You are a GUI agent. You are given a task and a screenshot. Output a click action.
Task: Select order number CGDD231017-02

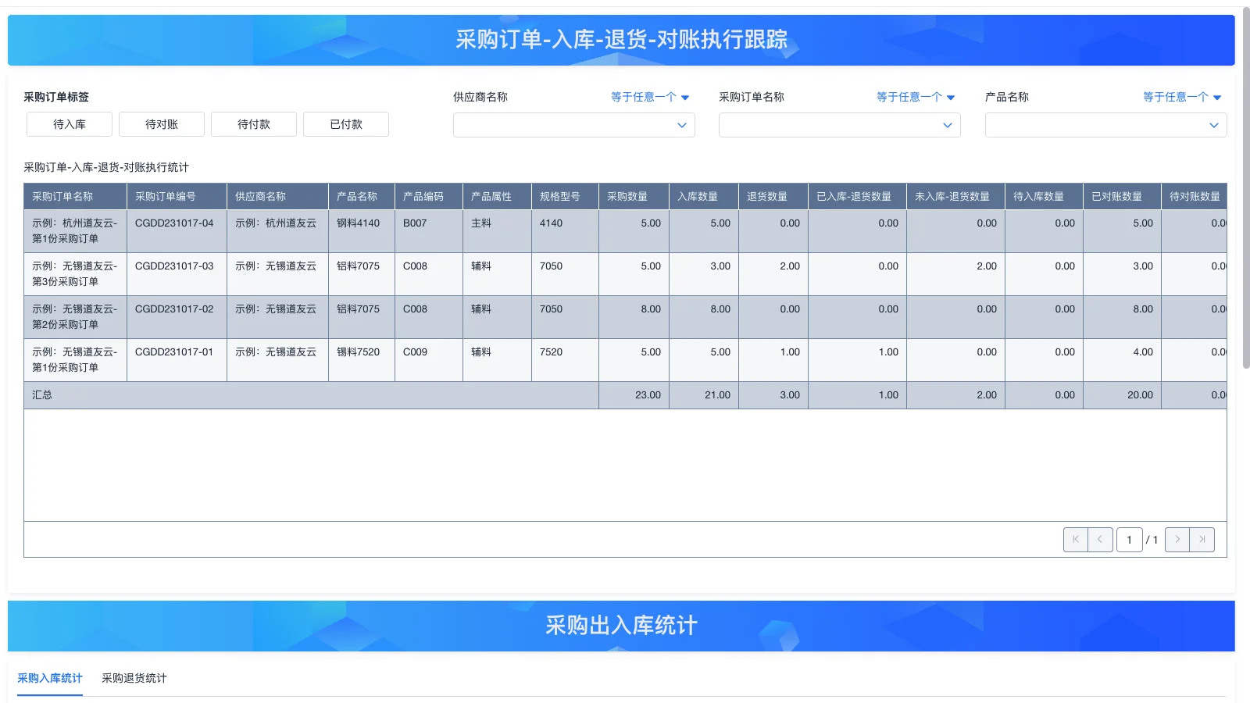pyautogui.click(x=174, y=309)
